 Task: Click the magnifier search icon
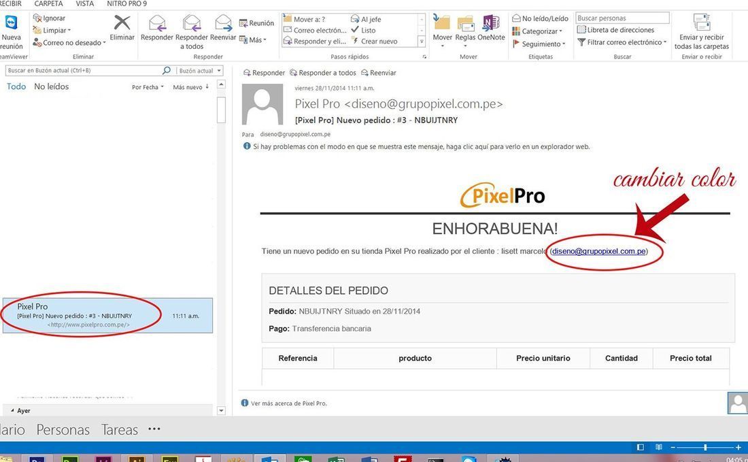point(167,70)
